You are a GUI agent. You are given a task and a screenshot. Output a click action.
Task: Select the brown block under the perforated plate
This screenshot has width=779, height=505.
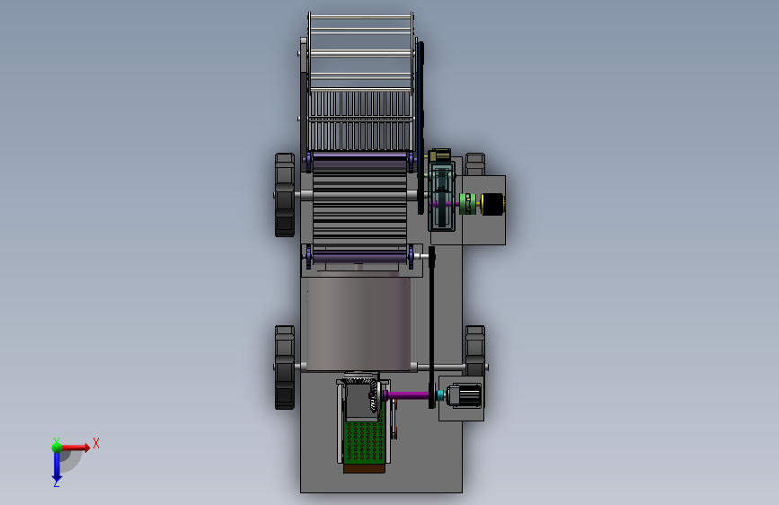(x=364, y=468)
